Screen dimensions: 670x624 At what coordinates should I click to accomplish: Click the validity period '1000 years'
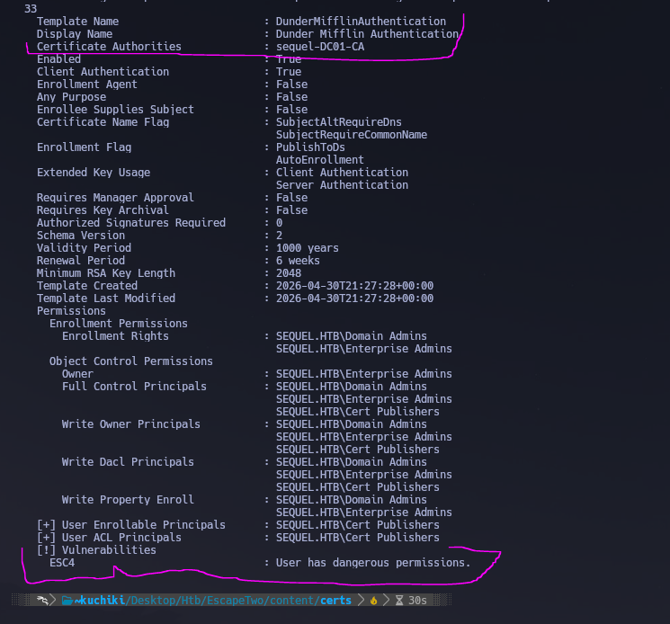(x=308, y=248)
